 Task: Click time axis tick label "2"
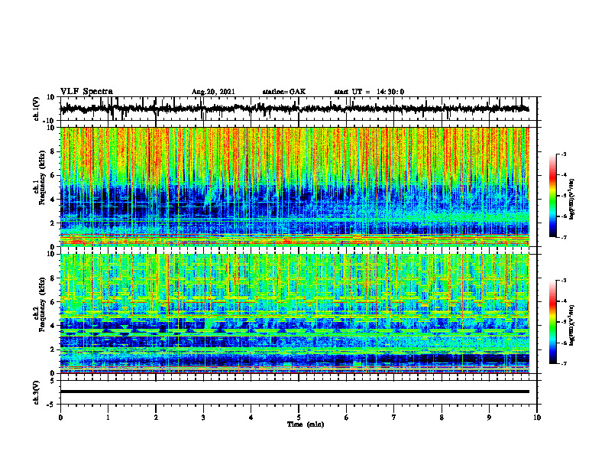(x=156, y=418)
